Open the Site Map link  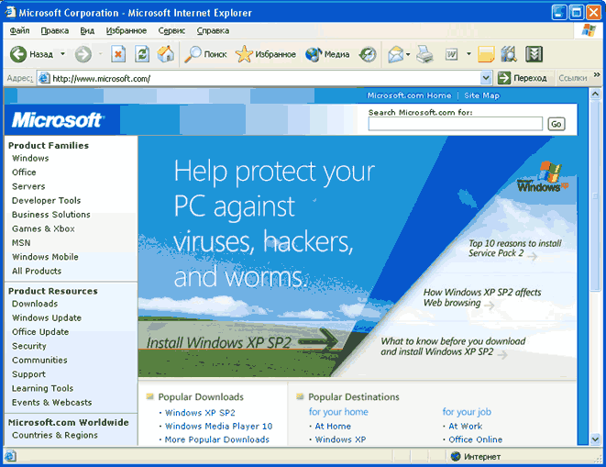pos(481,95)
